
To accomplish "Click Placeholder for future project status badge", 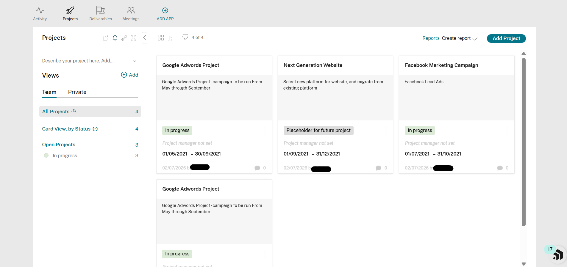I will coord(318,131).
